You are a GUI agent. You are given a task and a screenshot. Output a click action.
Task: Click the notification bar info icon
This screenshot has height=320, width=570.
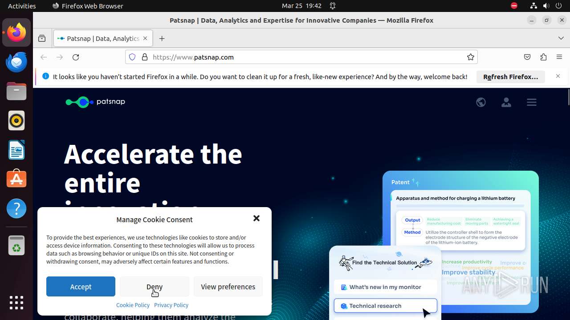(45, 76)
